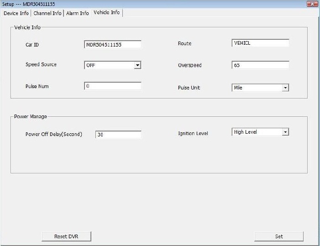Edit the Route text field

coord(260,43)
